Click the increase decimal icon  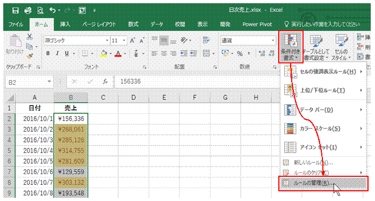pyautogui.click(x=262, y=53)
